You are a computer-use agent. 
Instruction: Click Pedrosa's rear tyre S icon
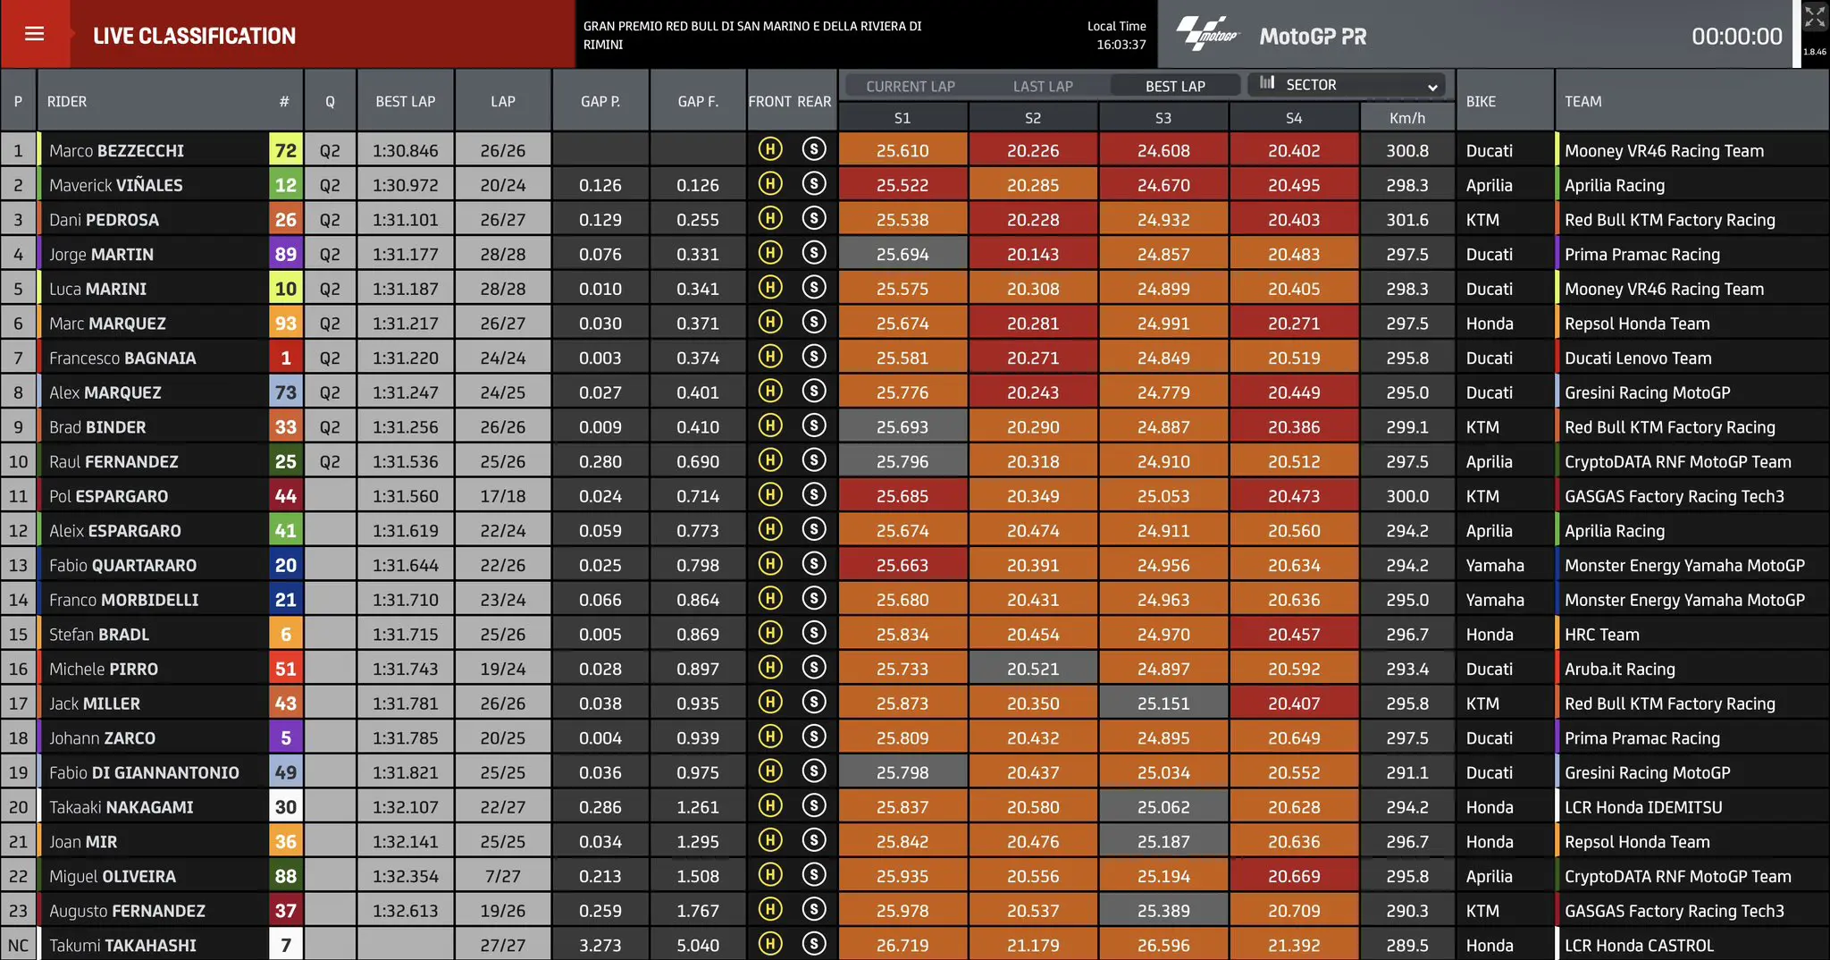click(x=813, y=218)
